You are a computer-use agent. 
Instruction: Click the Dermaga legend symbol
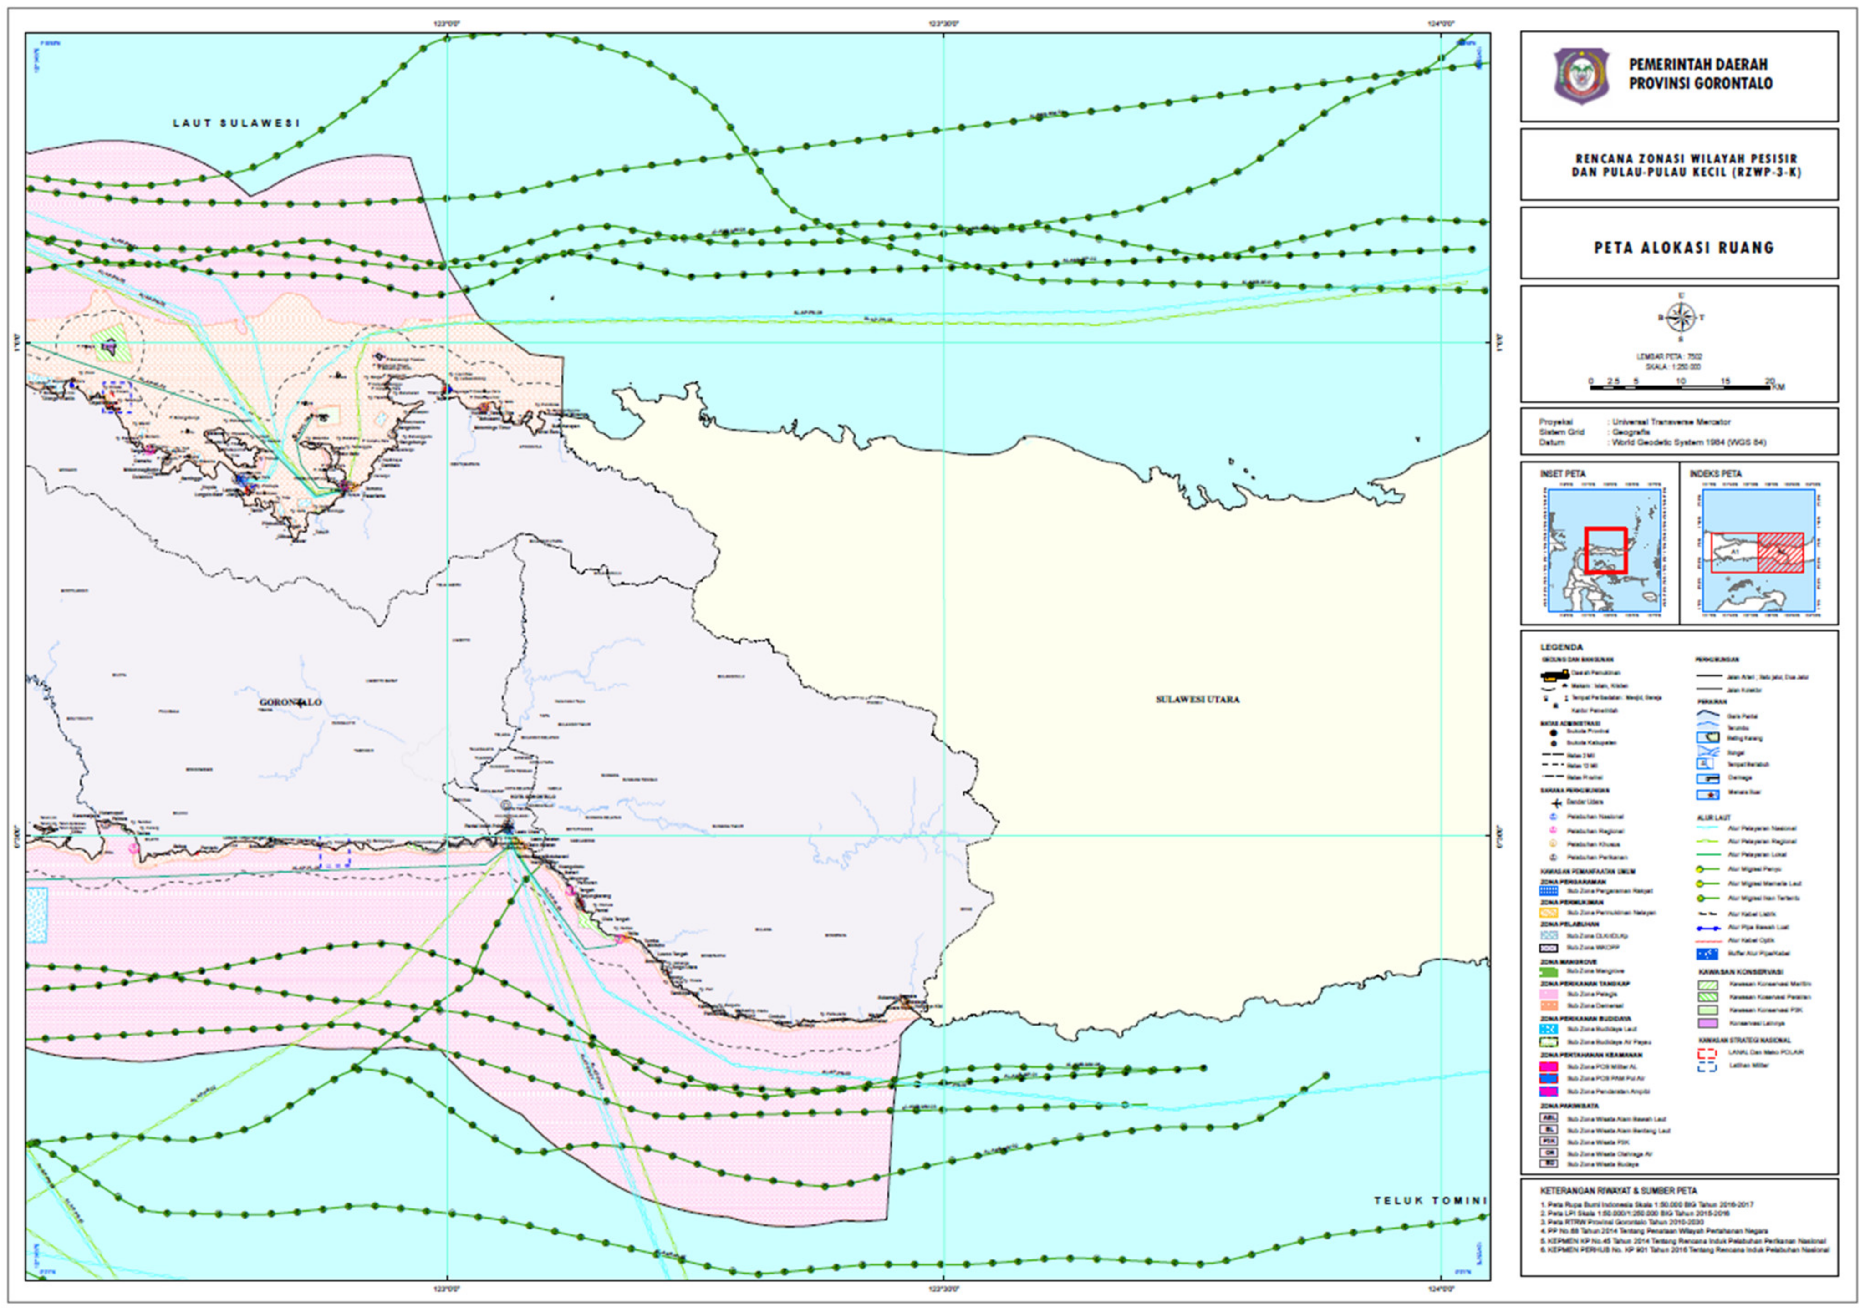coord(1708,778)
